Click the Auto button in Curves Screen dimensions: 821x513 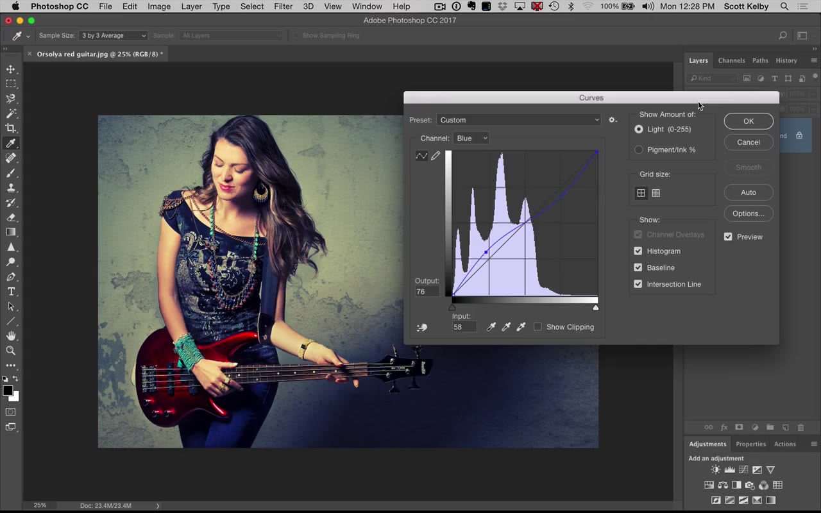click(749, 192)
